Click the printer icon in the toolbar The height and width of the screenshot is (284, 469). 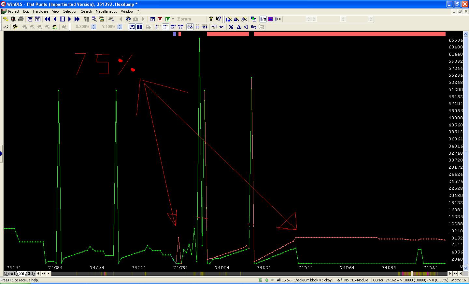pos(21,19)
